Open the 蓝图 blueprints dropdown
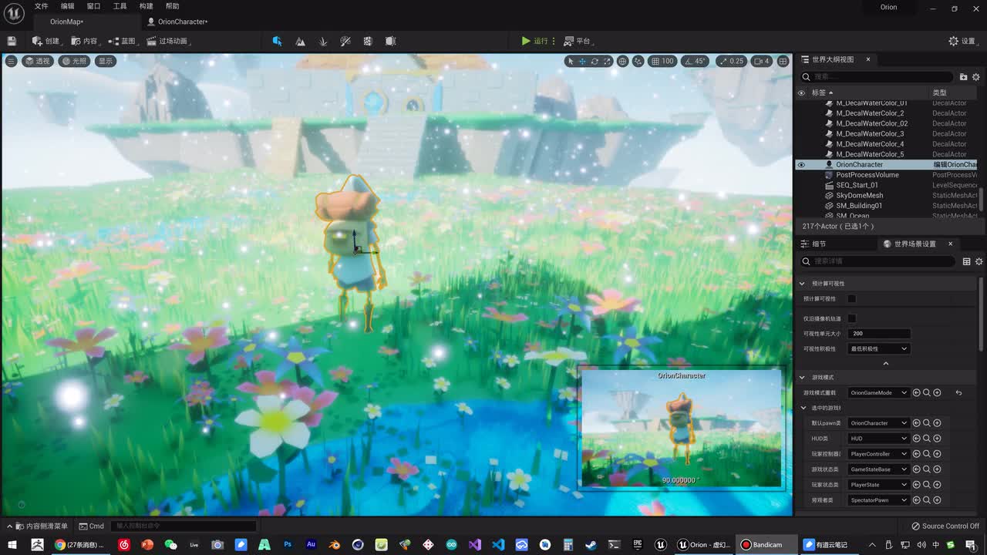Screen dimensions: 987x555 coord(123,41)
